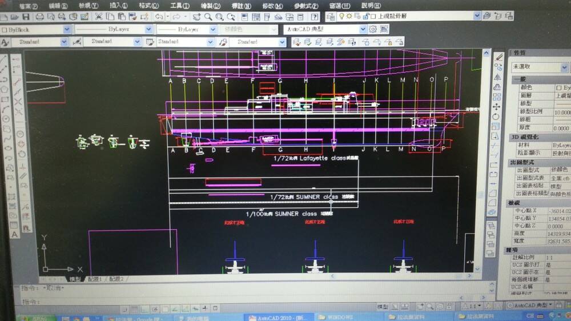Screen dimensions: 571x321
Task: Select the Move tool in modify toolbar
Action: 496,106
